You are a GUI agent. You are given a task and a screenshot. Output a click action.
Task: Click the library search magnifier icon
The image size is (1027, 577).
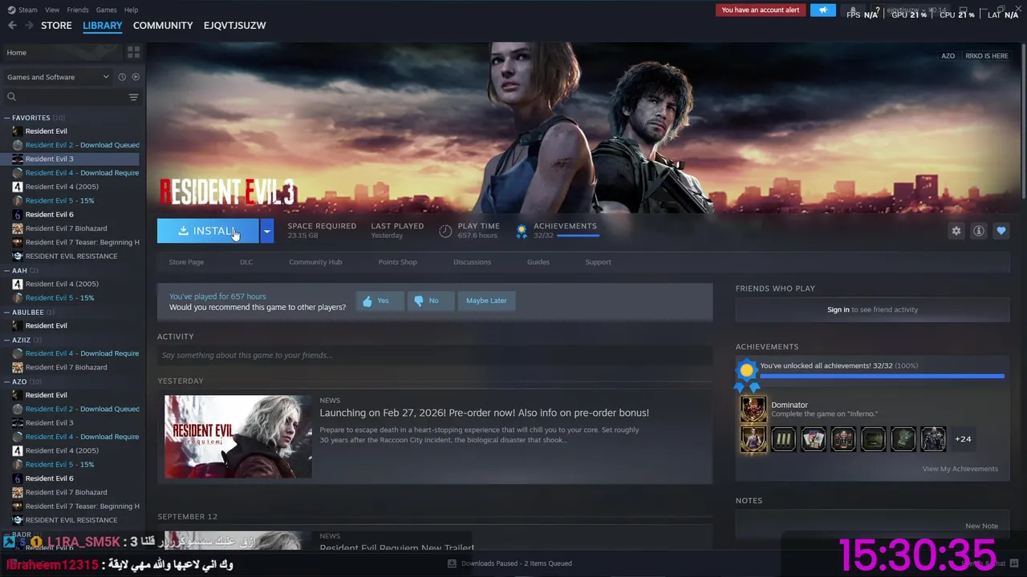[11, 97]
